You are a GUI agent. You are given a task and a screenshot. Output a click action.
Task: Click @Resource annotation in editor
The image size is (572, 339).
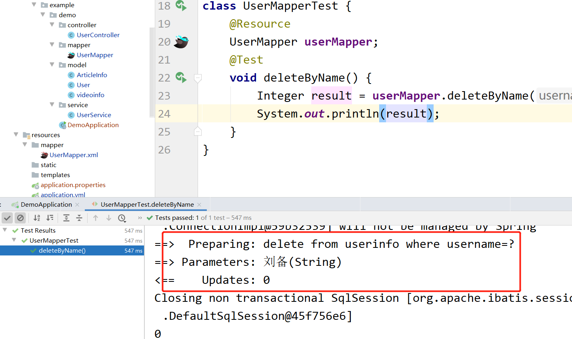coord(260,24)
